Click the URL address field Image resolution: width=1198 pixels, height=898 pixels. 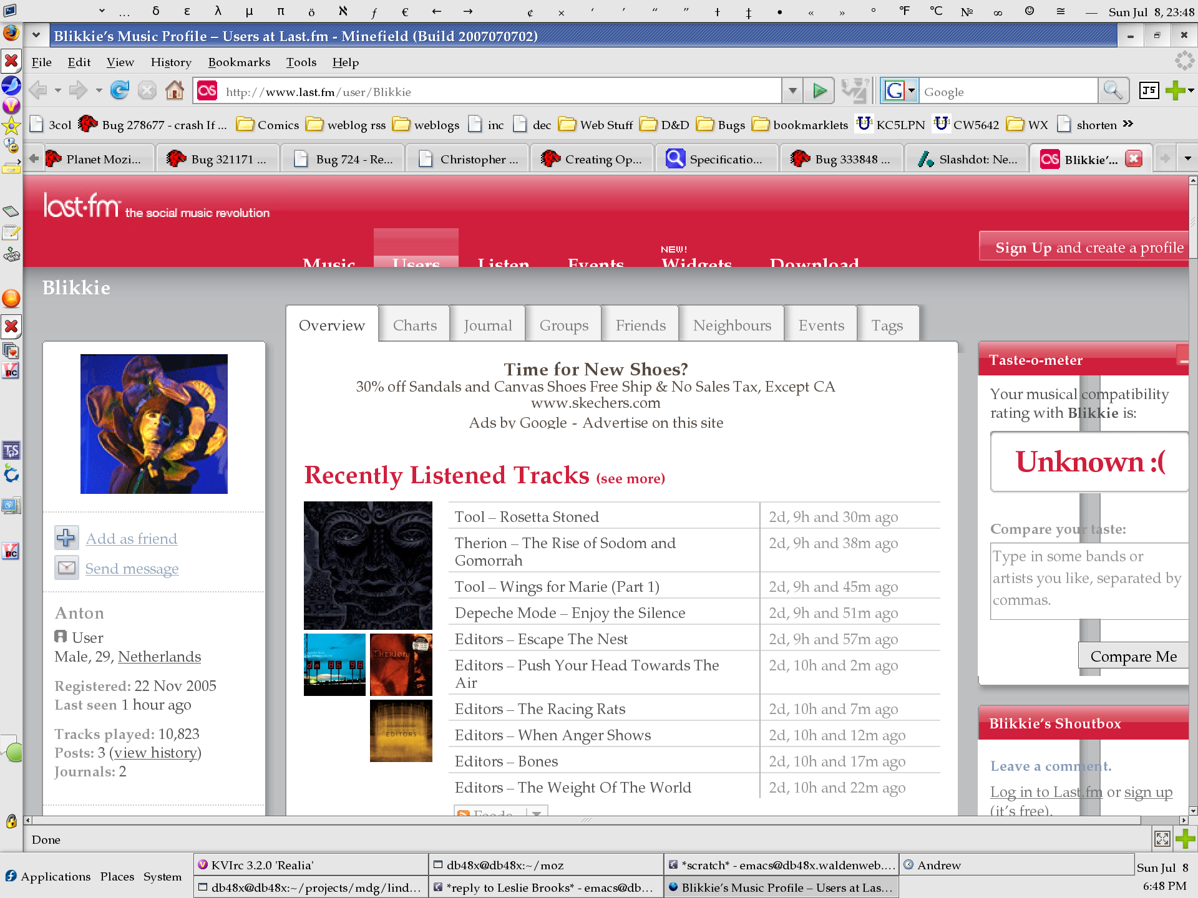pyautogui.click(x=500, y=92)
